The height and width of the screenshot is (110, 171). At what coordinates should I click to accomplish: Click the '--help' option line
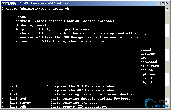[x=51, y=29]
